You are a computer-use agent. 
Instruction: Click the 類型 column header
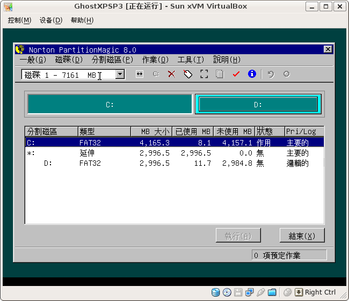104,131
